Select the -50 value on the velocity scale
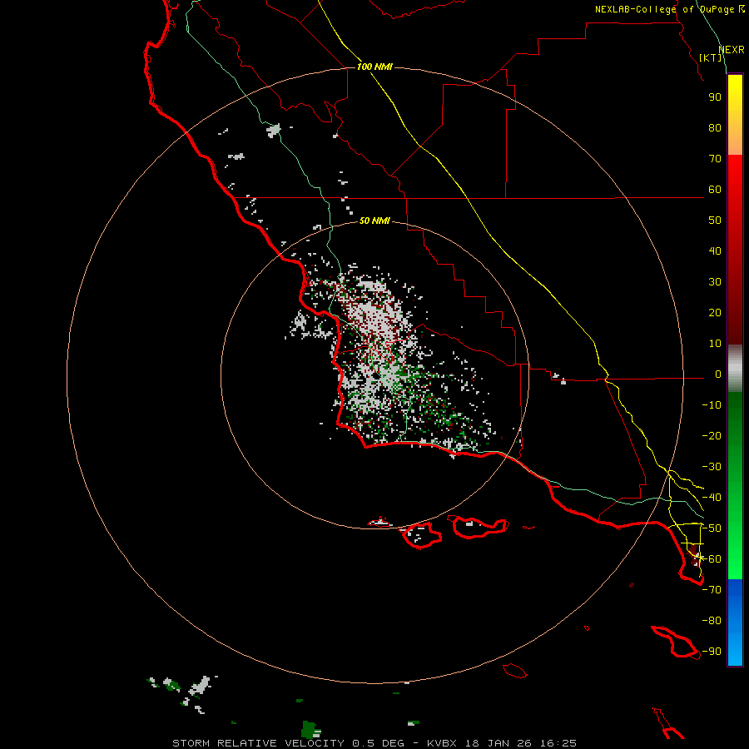This screenshot has width=749, height=749. [x=712, y=528]
